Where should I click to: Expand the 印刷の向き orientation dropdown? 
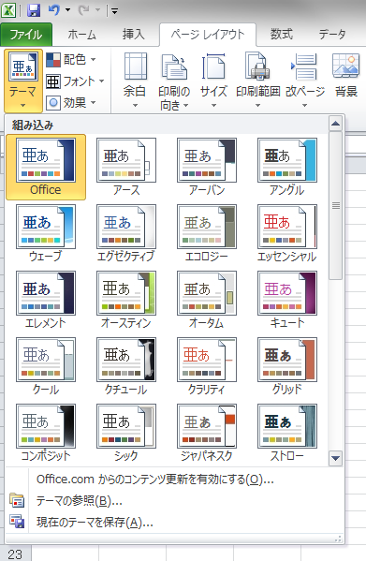tap(174, 81)
